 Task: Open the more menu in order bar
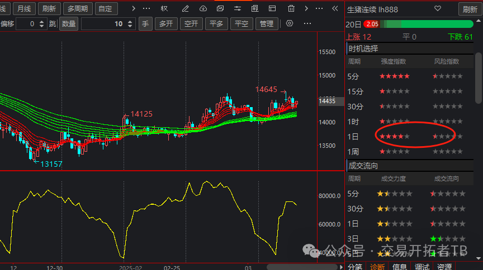pos(307,23)
